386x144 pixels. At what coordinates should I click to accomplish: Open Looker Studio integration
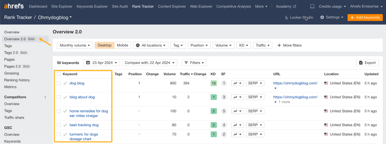(x=299, y=18)
